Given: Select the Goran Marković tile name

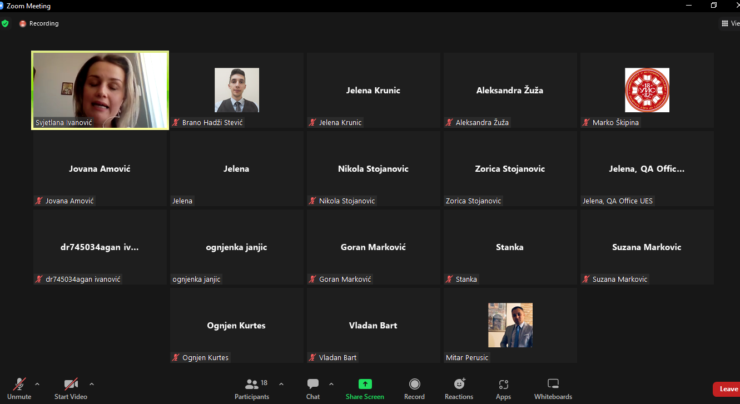Looking at the screenshot, I should tap(373, 247).
